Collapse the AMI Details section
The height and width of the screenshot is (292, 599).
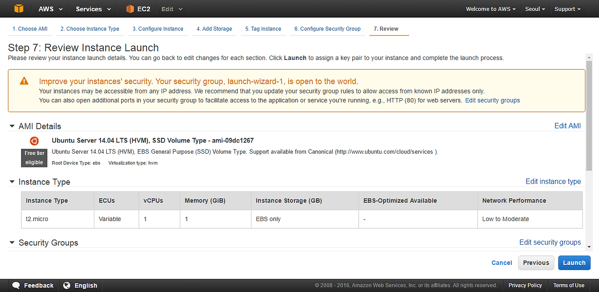click(x=12, y=126)
